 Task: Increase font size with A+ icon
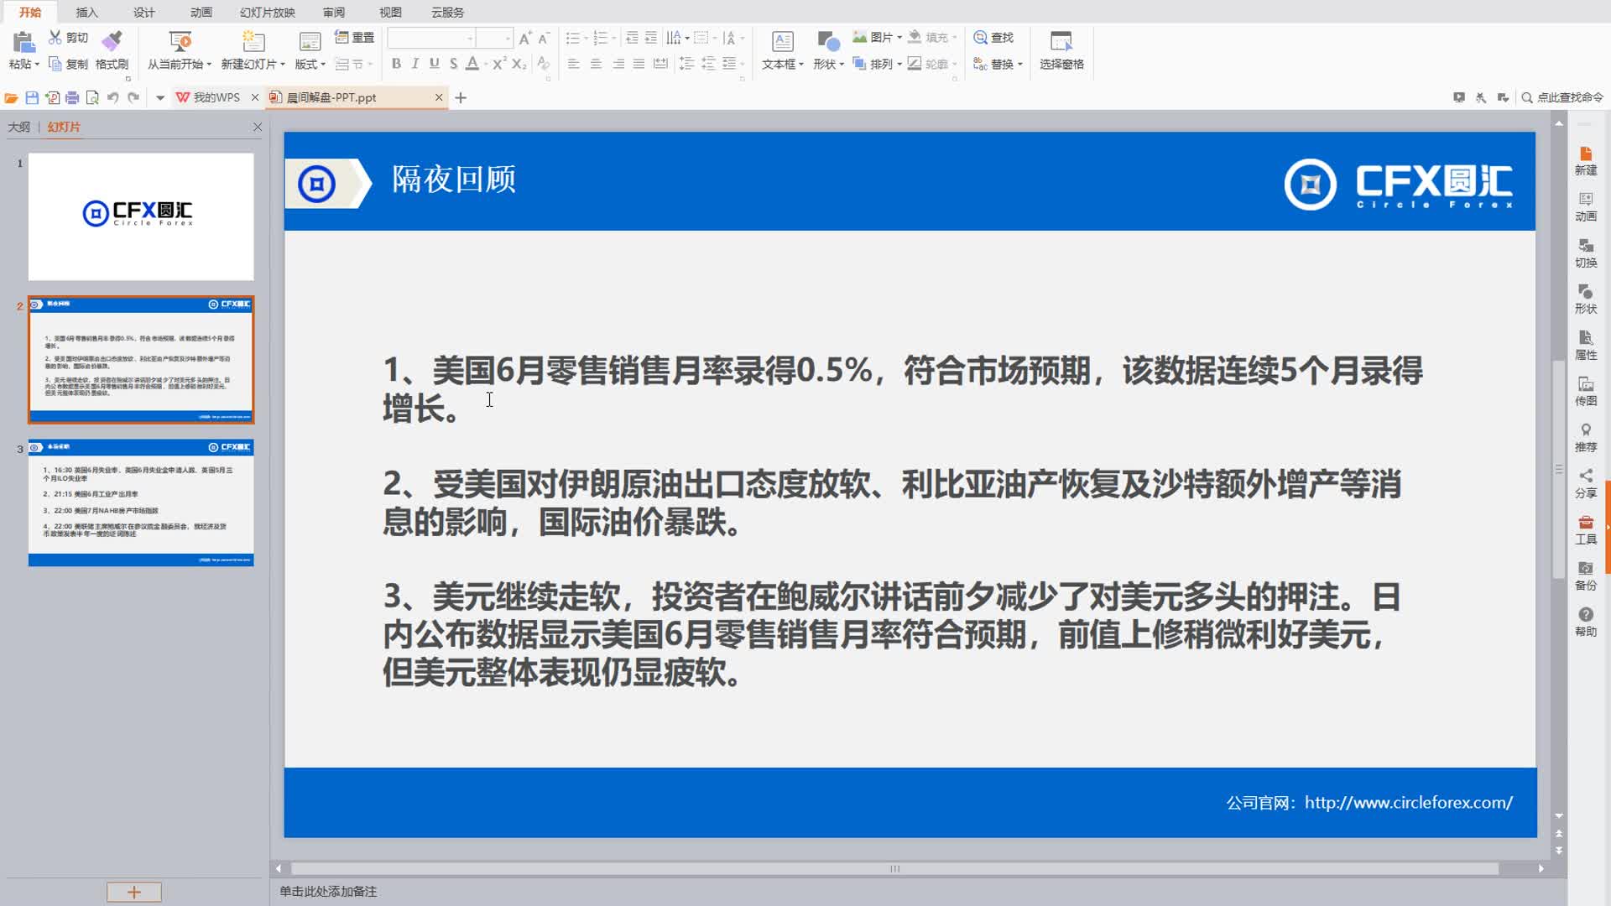coord(525,38)
